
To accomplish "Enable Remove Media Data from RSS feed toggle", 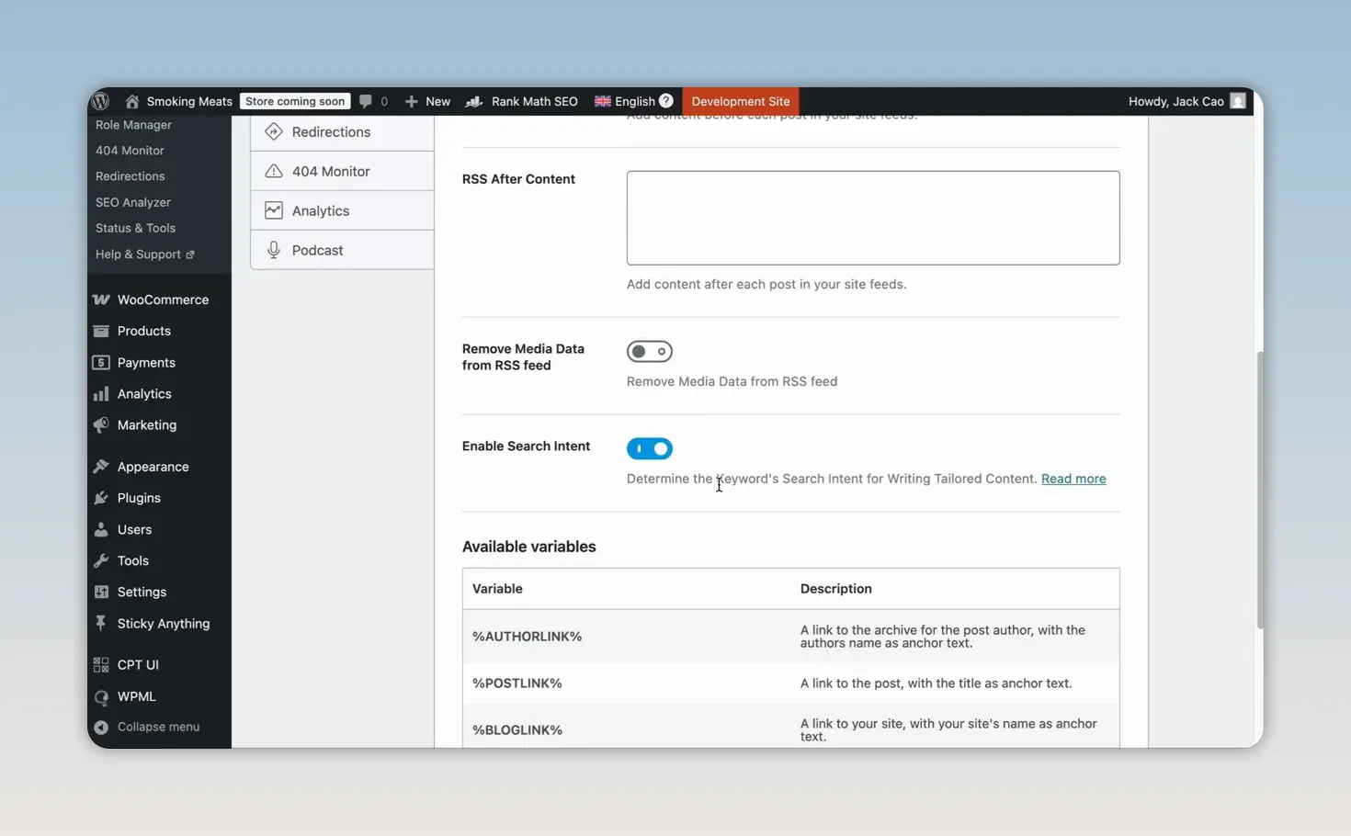I will [x=650, y=351].
